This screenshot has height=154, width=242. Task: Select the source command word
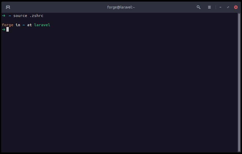pos(20,16)
